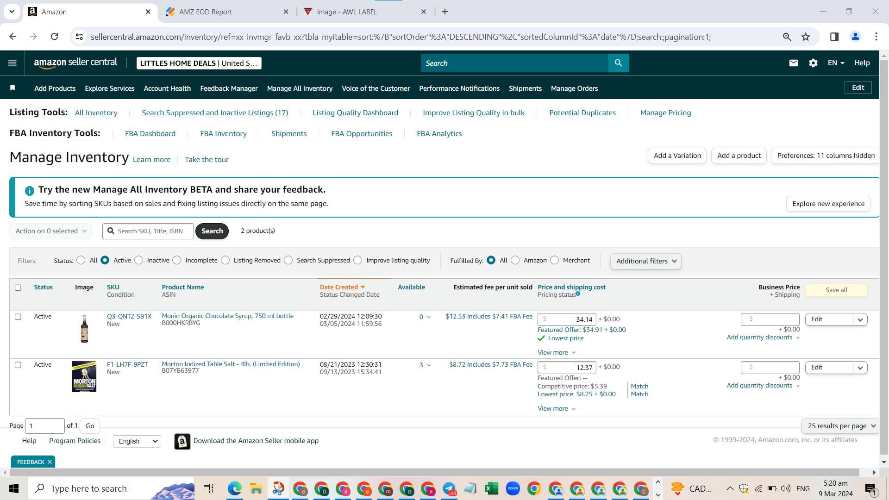
Task: Select the Inactive status filter
Action: 139,260
